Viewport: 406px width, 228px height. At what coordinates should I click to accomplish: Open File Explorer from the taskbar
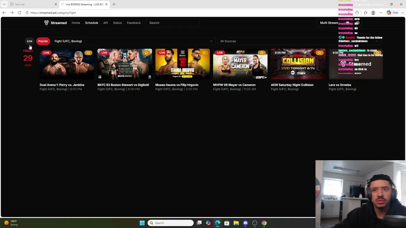tap(236, 223)
